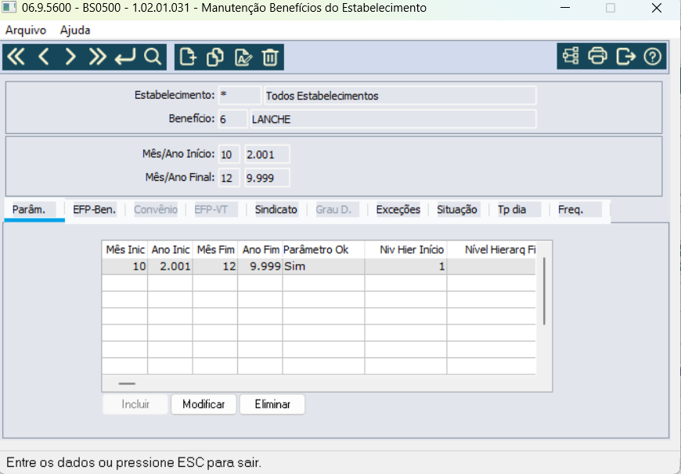The height and width of the screenshot is (474, 681).
Task: Open the Arquivo menu
Action: pyautogui.click(x=24, y=28)
